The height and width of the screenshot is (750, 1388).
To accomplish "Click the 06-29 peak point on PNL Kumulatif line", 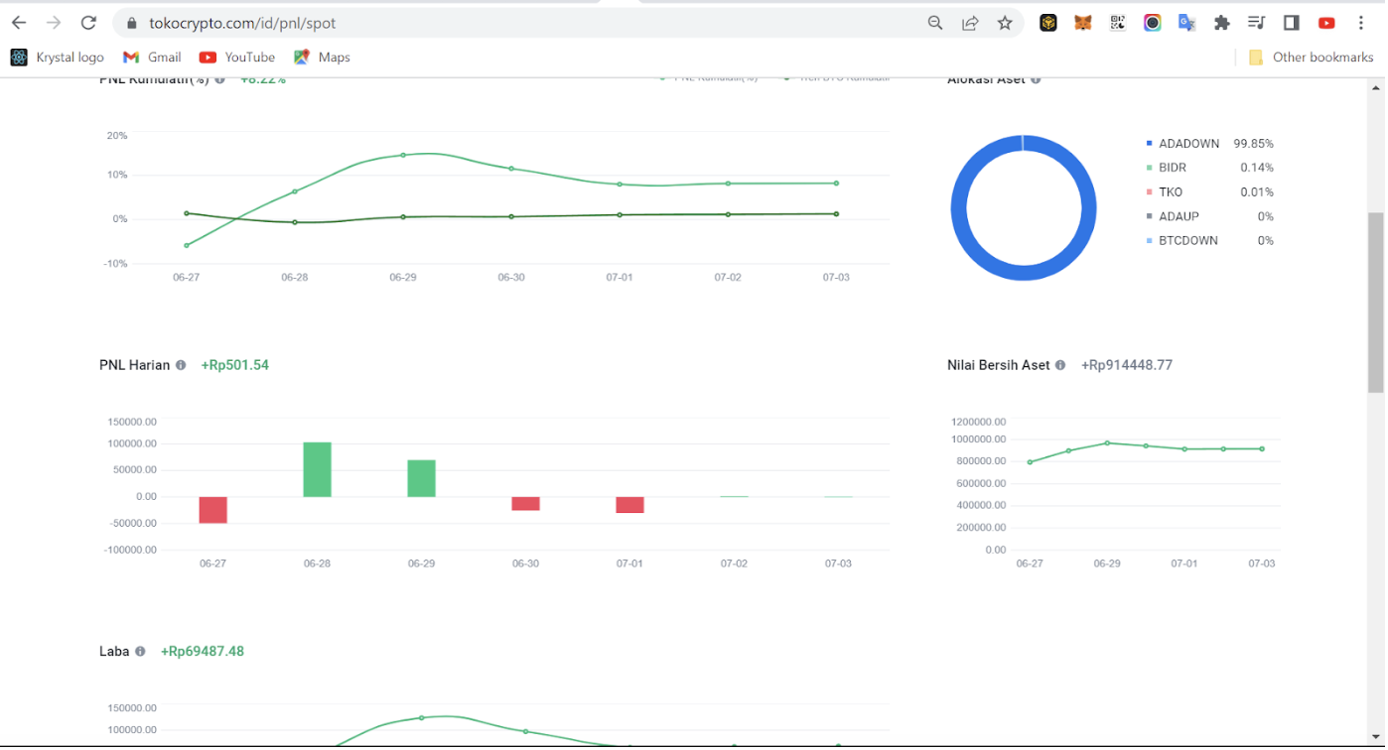I will point(403,155).
